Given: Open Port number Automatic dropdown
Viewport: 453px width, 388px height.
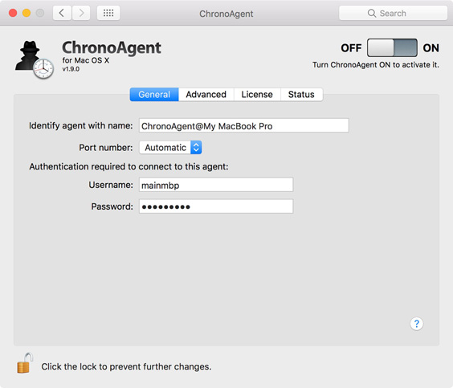Looking at the screenshot, I should (170, 148).
